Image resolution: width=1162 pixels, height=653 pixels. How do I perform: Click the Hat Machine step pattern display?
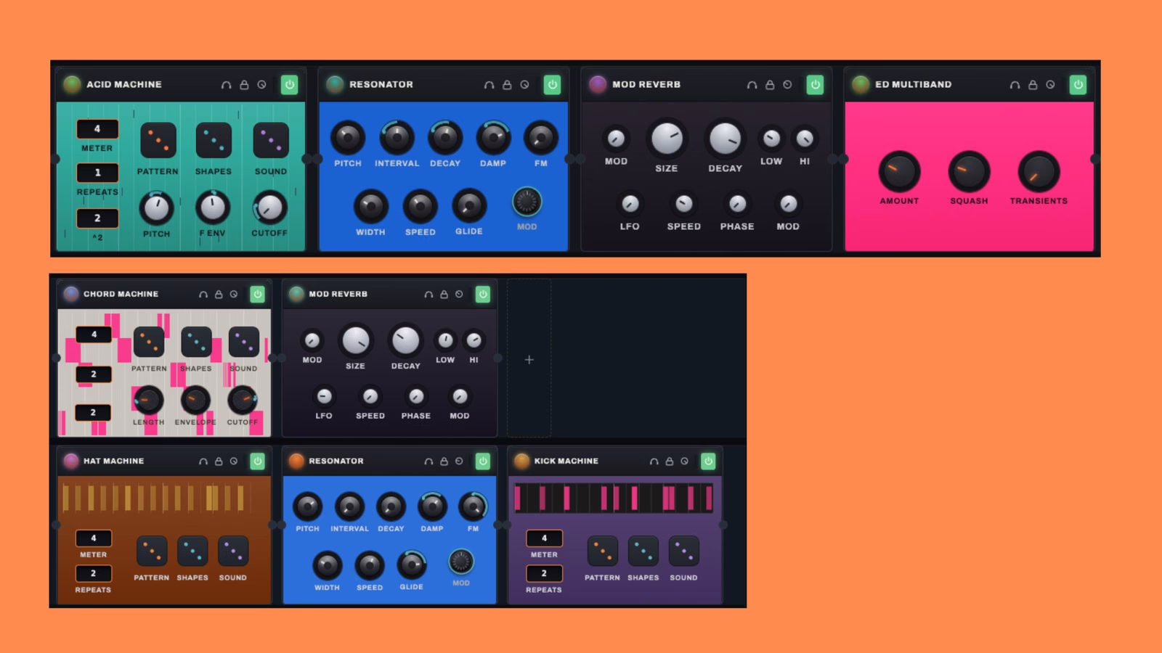pos(155,498)
